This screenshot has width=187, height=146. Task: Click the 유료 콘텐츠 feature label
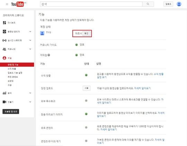click(x=47, y=128)
